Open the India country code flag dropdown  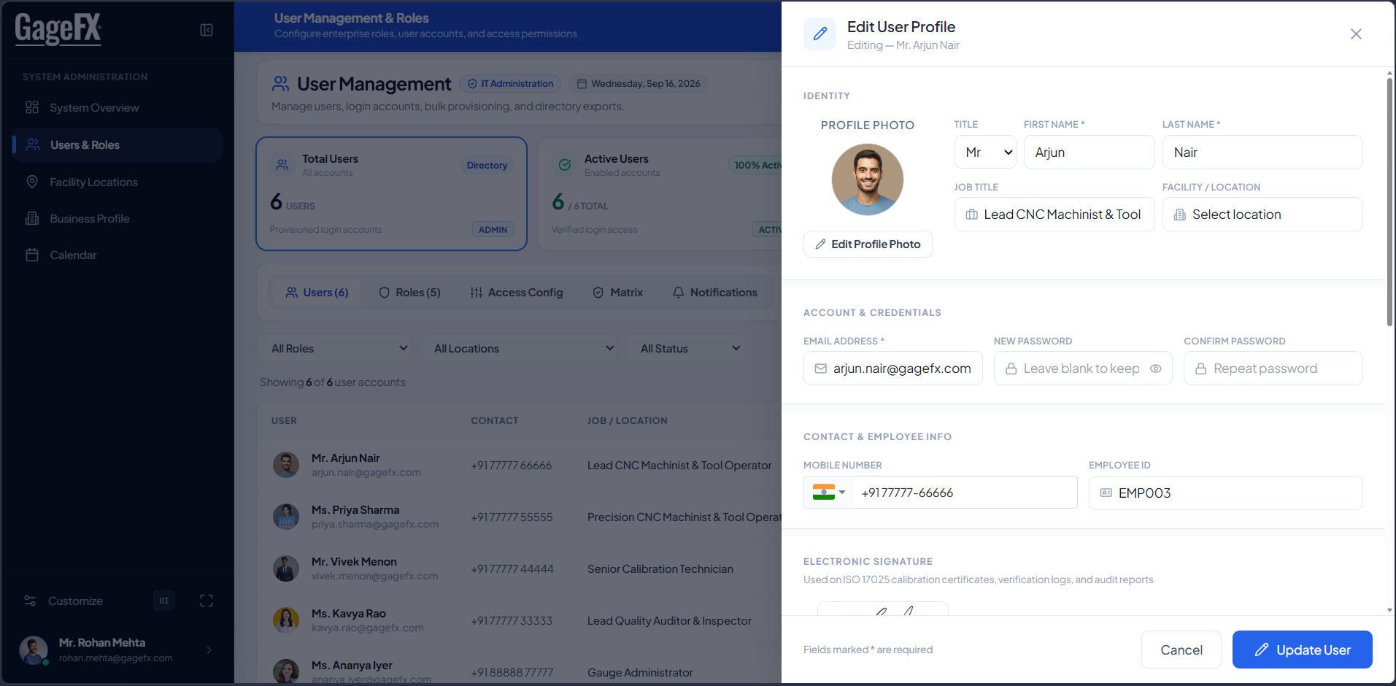829,493
